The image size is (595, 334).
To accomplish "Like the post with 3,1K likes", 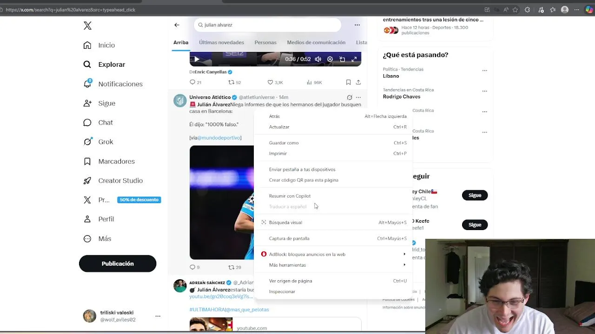I will coord(275,82).
